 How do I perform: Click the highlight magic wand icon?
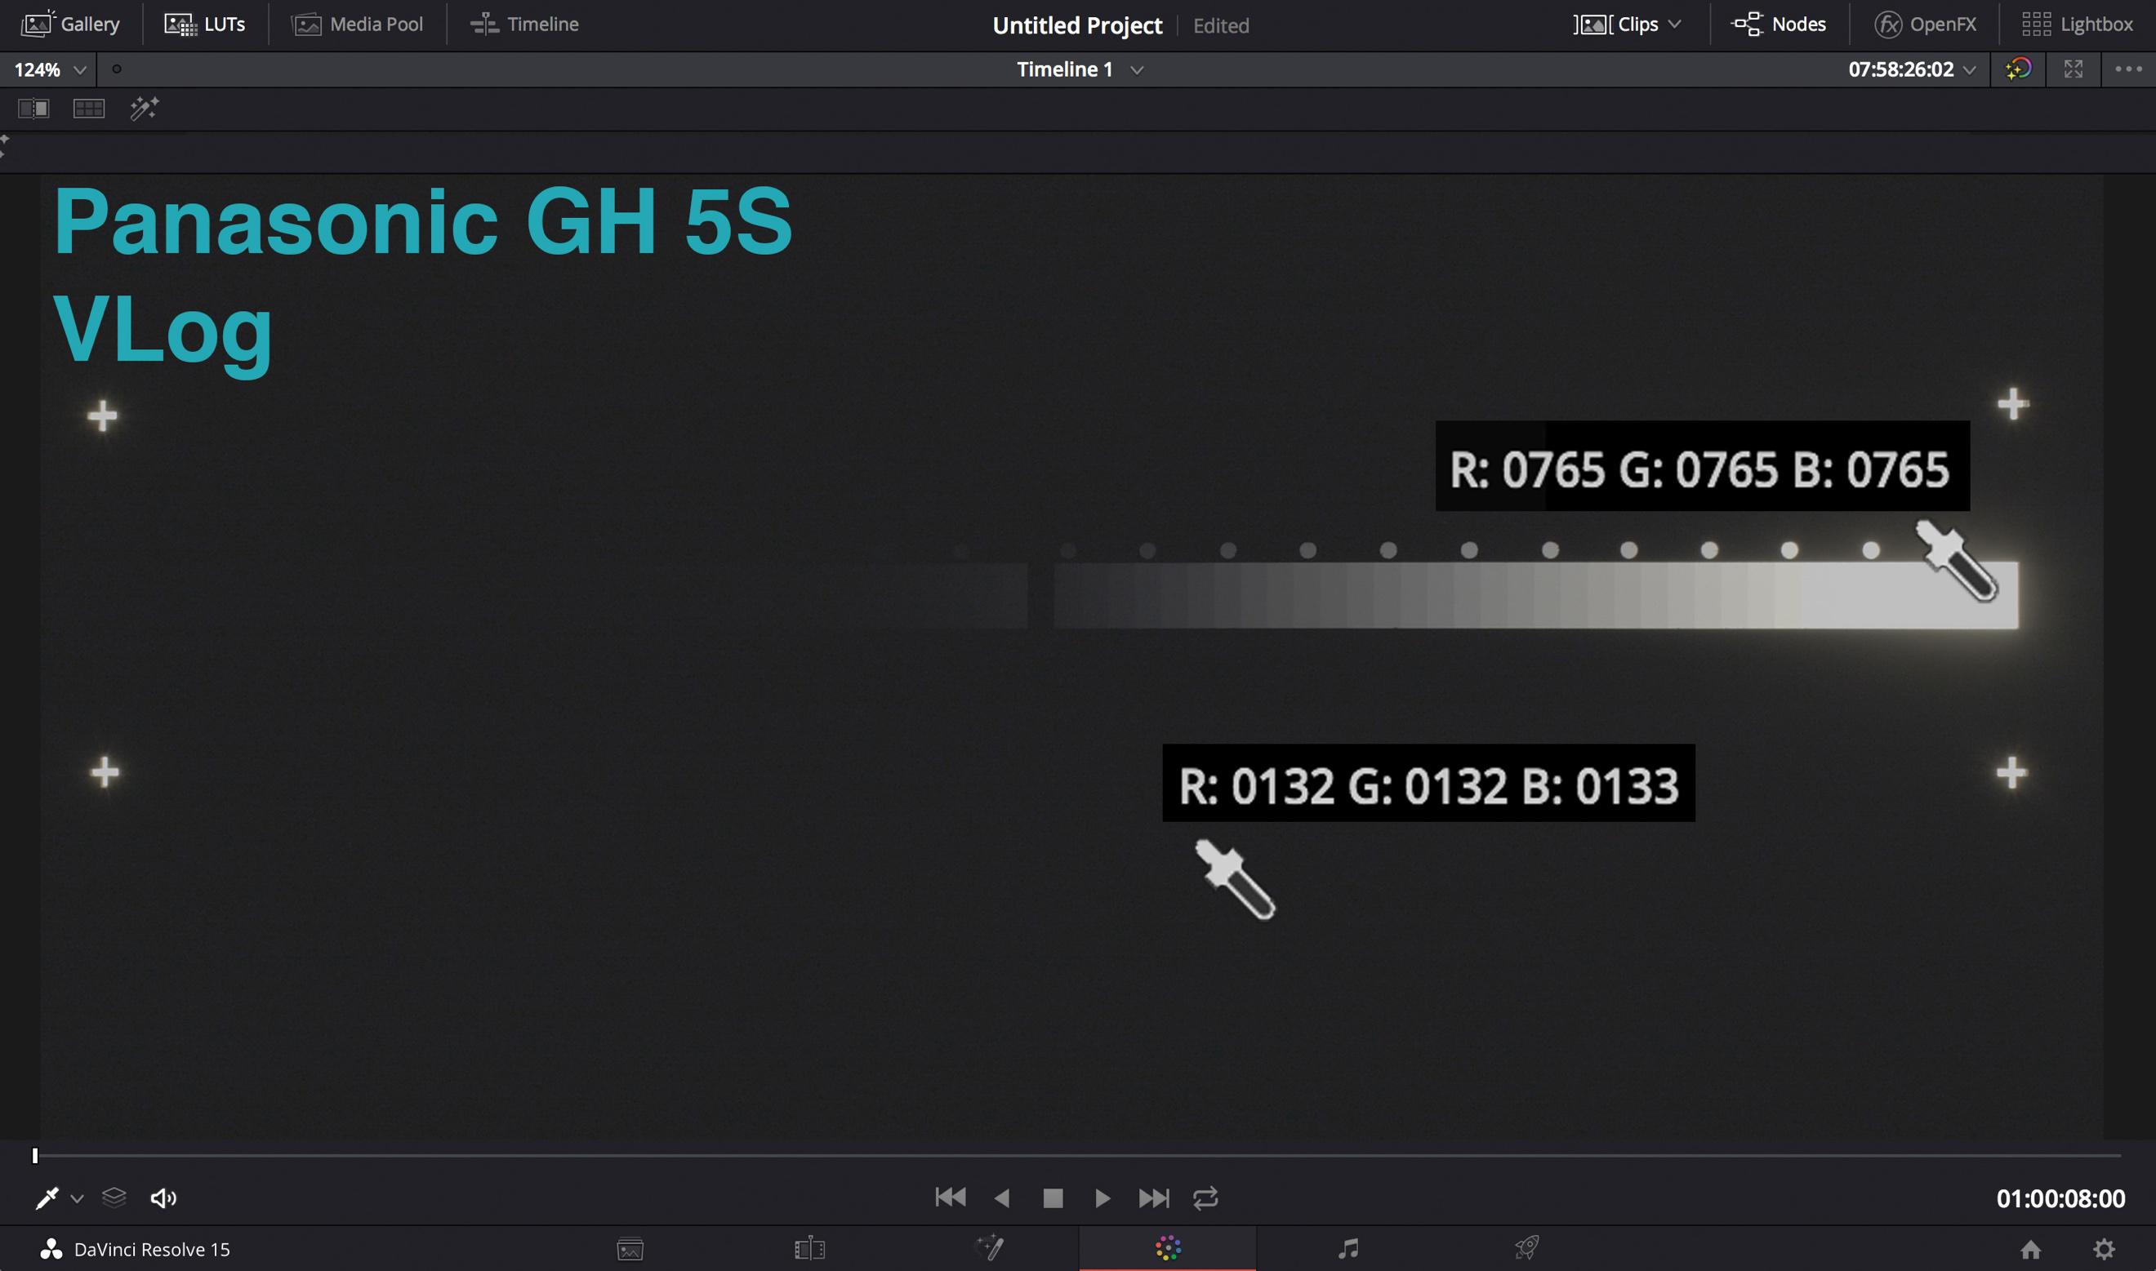pyautogui.click(x=144, y=109)
